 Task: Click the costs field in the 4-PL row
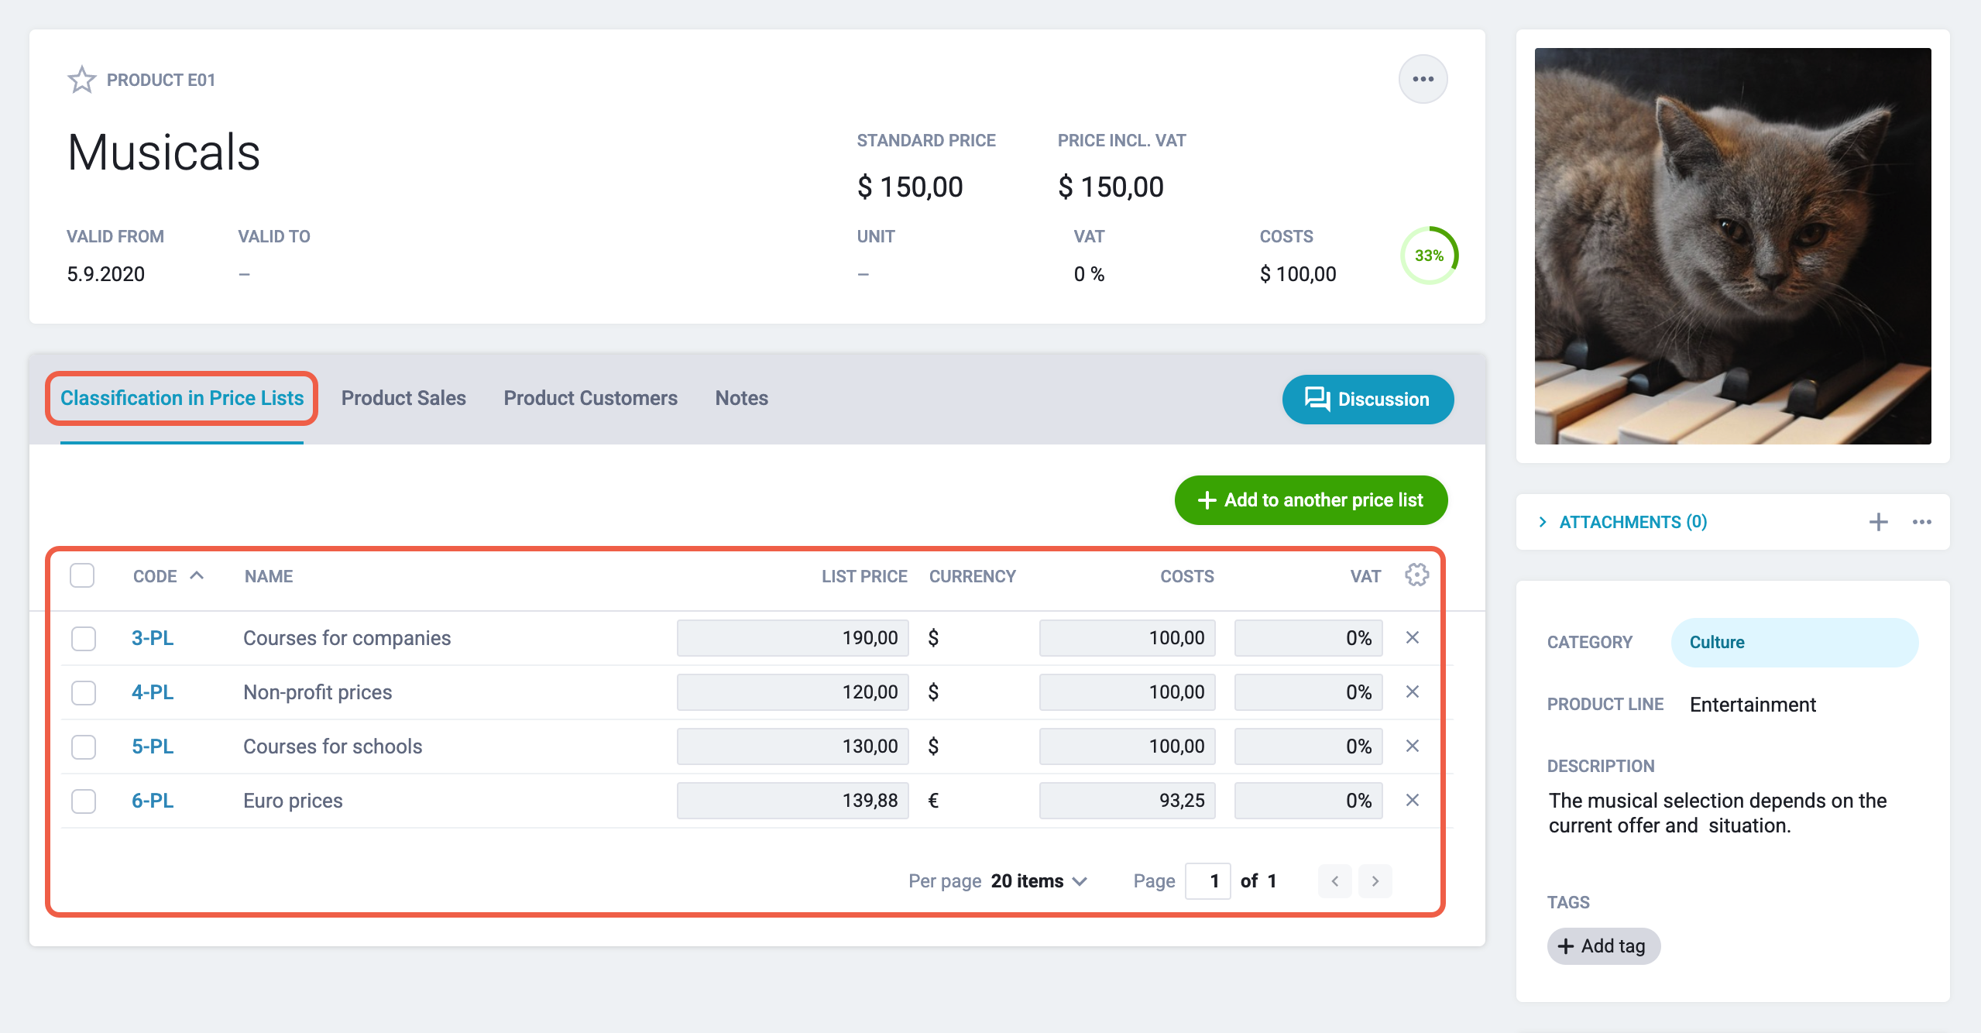click(x=1127, y=692)
